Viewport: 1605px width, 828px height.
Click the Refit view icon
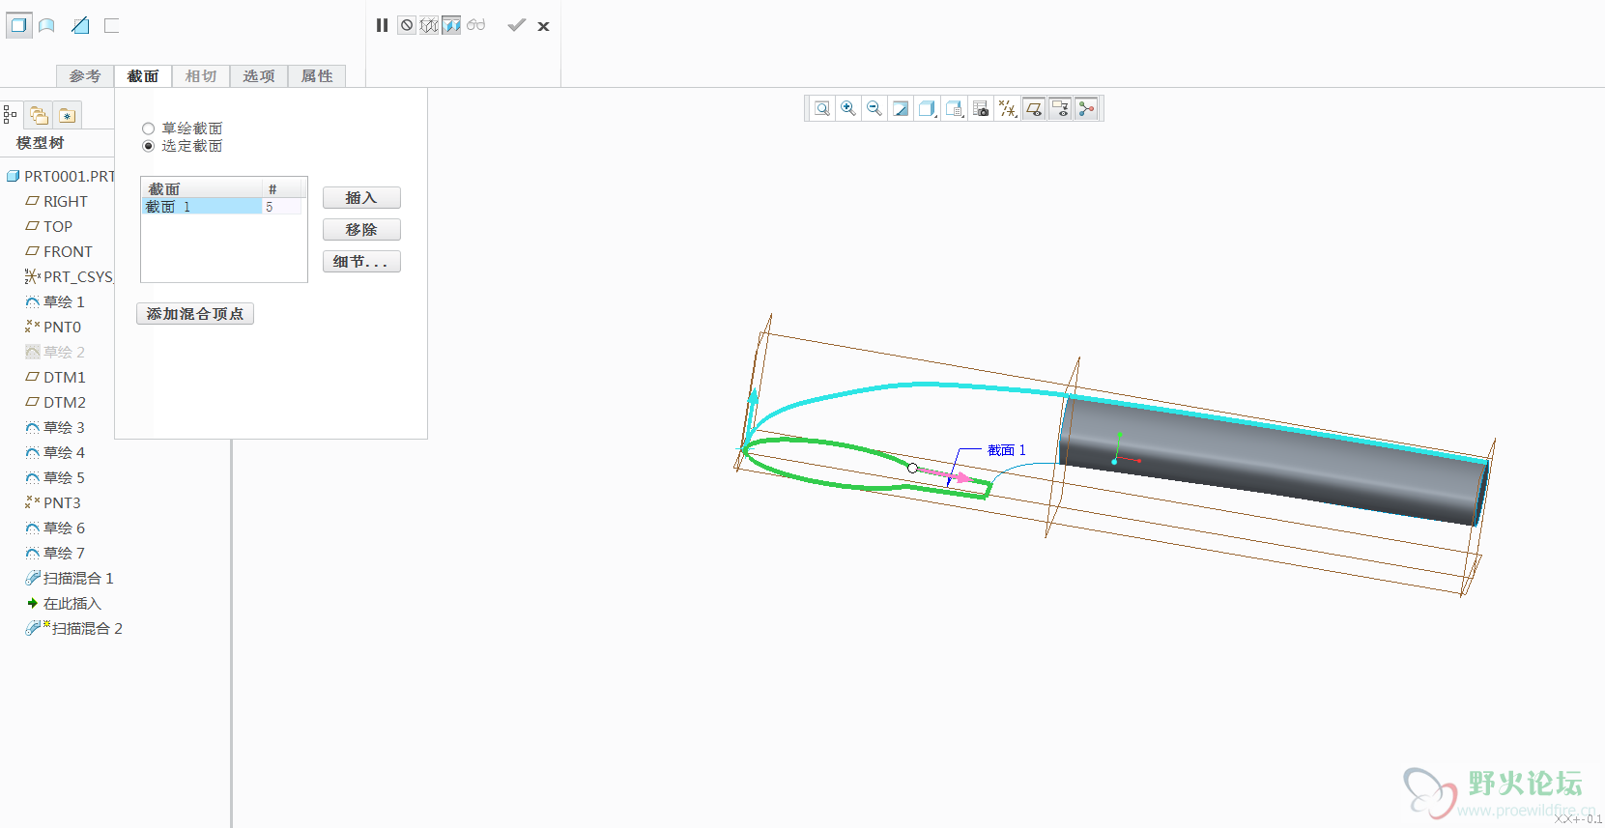(821, 109)
